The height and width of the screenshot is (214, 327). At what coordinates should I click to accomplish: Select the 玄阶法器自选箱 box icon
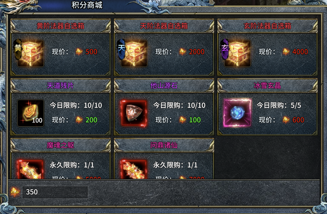pyautogui.click(x=237, y=53)
